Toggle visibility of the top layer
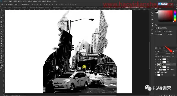The image size is (177, 96). pyautogui.click(x=156, y=59)
